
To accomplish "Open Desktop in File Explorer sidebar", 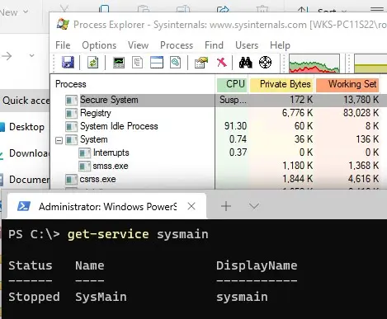I will pos(25,127).
